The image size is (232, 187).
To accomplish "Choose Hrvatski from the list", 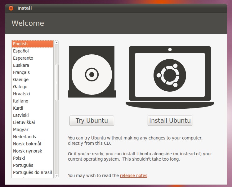I will 33,94.
